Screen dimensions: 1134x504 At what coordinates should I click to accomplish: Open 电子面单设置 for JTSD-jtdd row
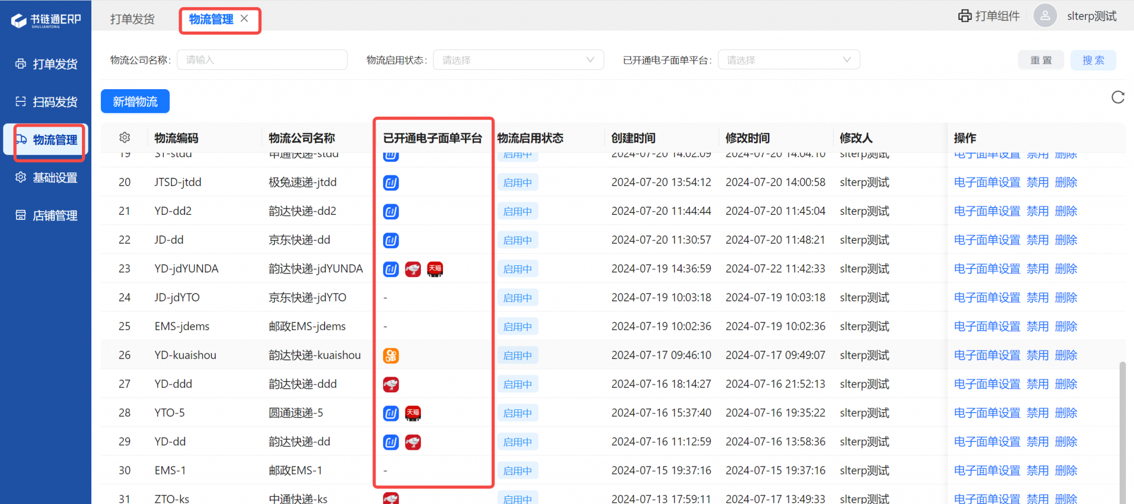987,182
